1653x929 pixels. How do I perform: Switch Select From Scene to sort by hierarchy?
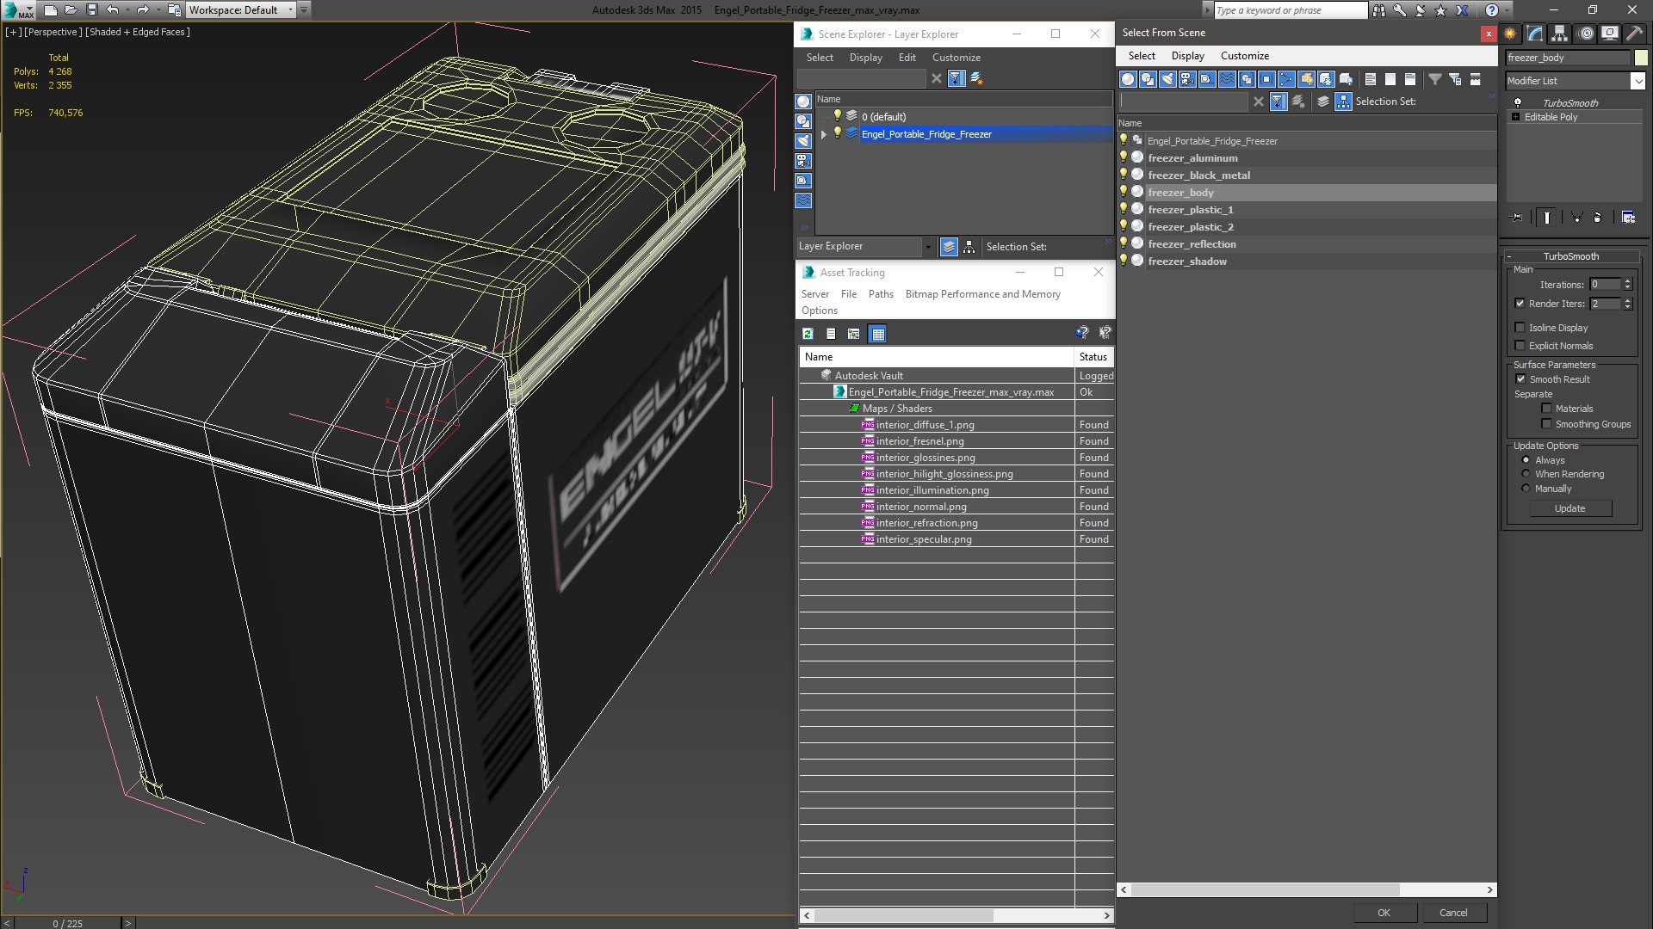1344,102
